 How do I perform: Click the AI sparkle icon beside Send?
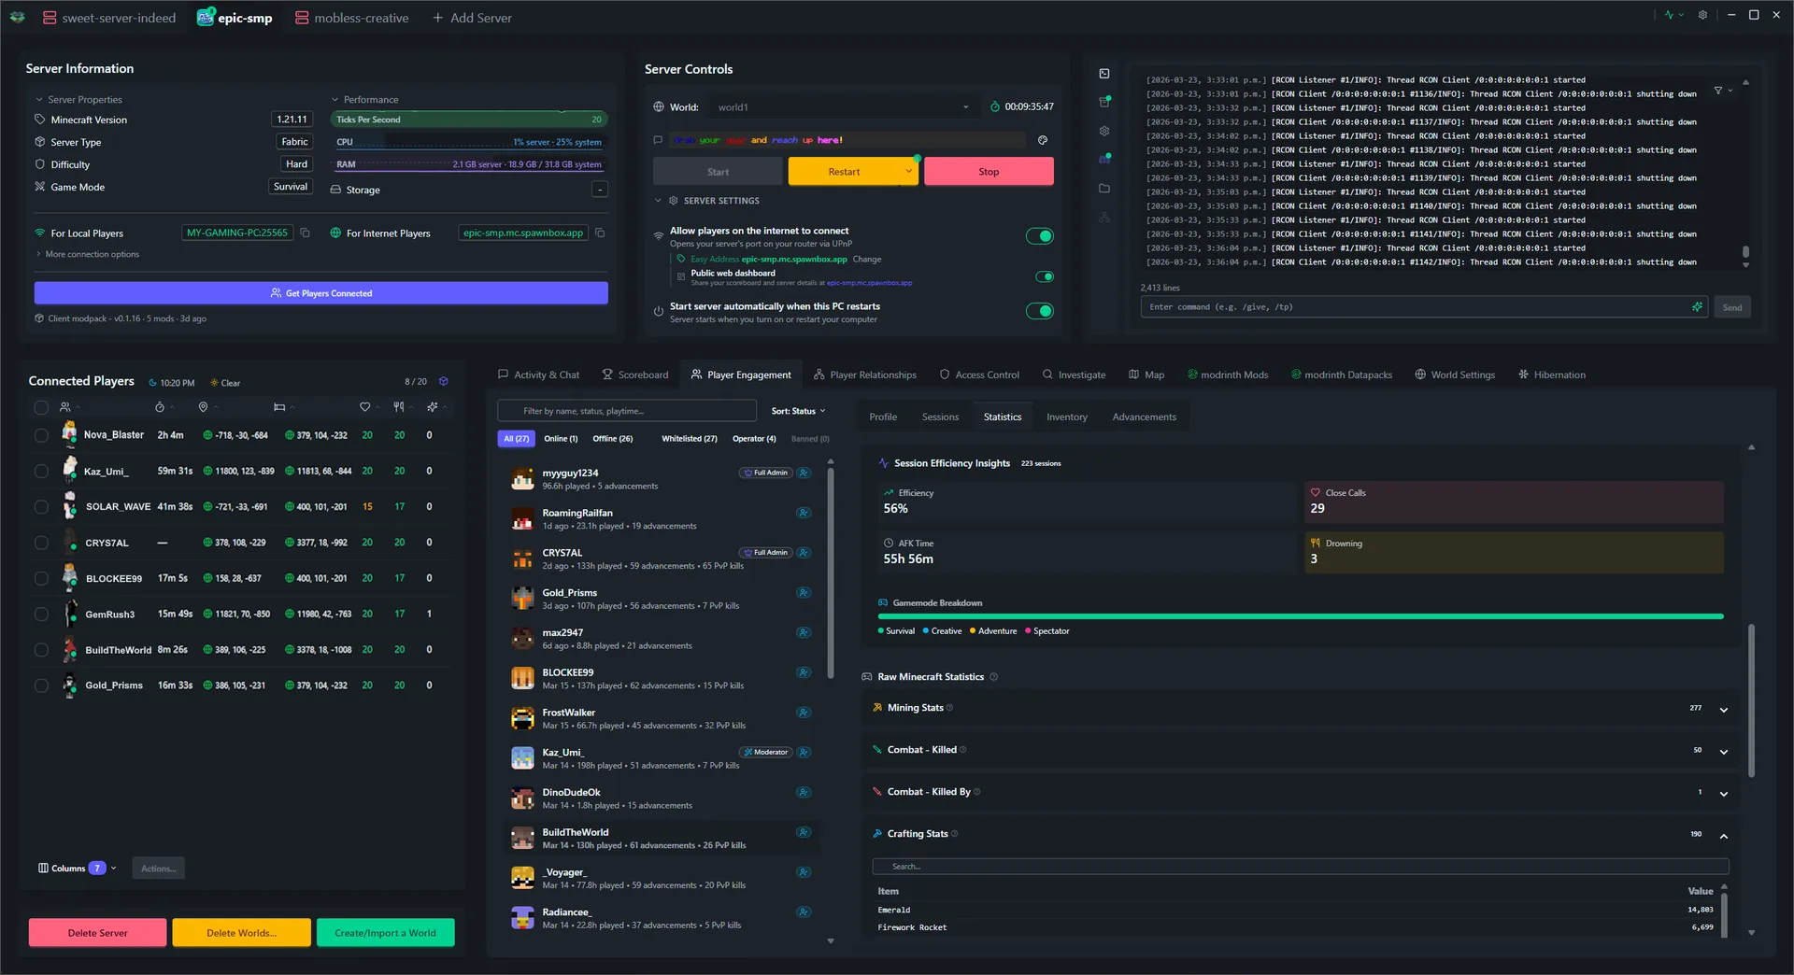click(1697, 306)
